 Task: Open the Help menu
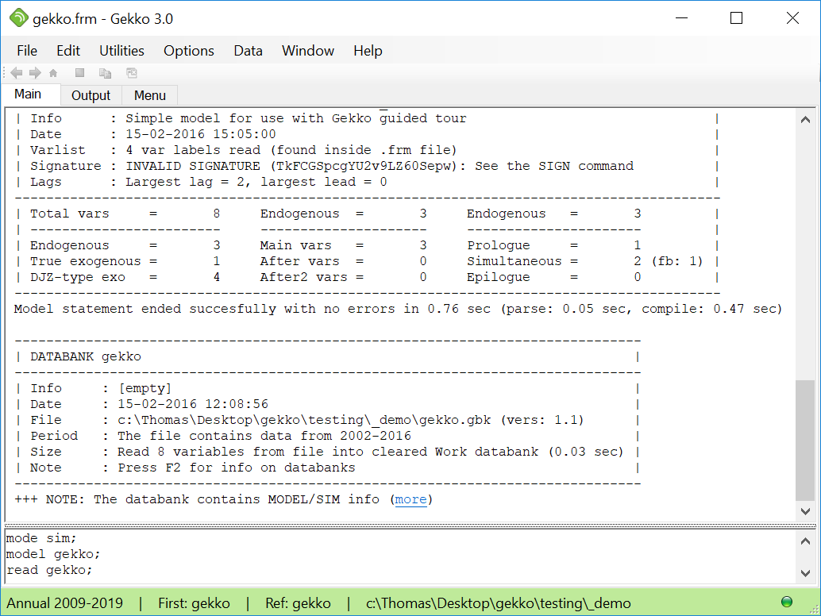[x=368, y=50]
